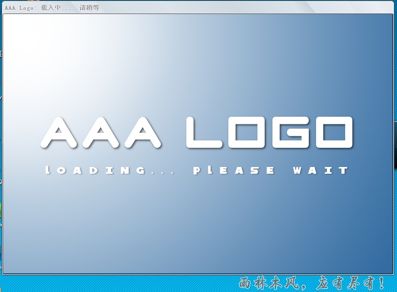The image size is (397, 292).
Task: Click the 'AAA Logo: 载入中.... 请稍等' window title
Action: [52, 8]
